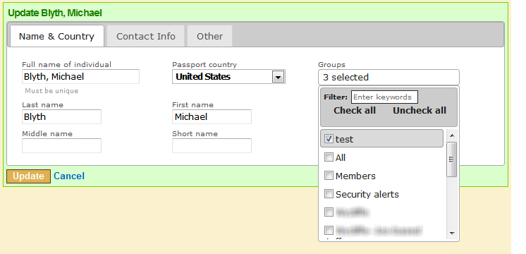Screen dimensions: 526x254
Task: Click the Passport country dropdown arrow
Action: [278, 77]
